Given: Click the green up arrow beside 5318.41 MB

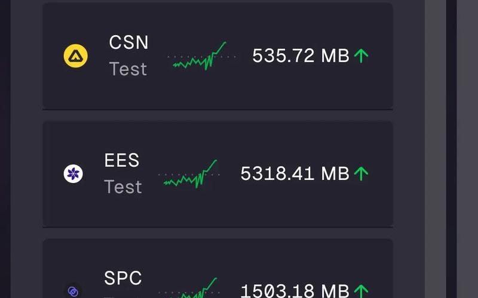Looking at the screenshot, I should (361, 173).
